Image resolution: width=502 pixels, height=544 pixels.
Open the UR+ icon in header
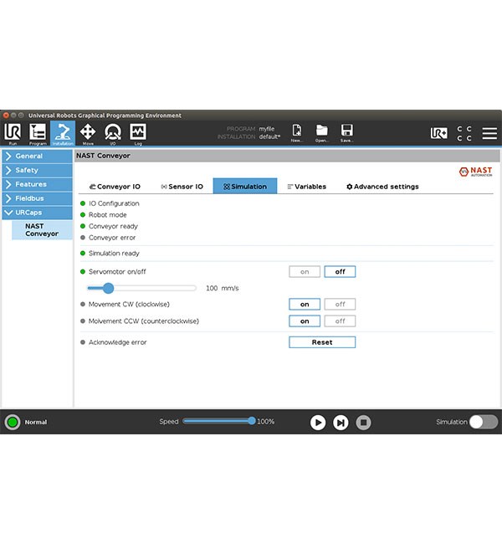(439, 133)
